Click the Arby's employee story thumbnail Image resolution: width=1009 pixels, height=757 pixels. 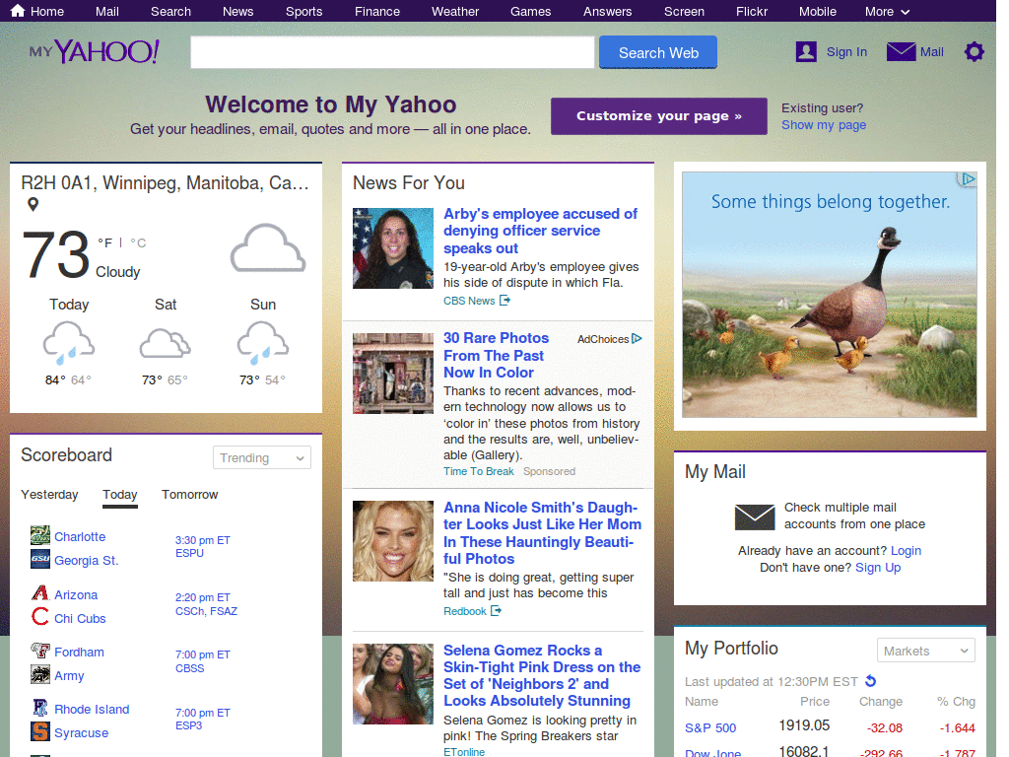[392, 247]
